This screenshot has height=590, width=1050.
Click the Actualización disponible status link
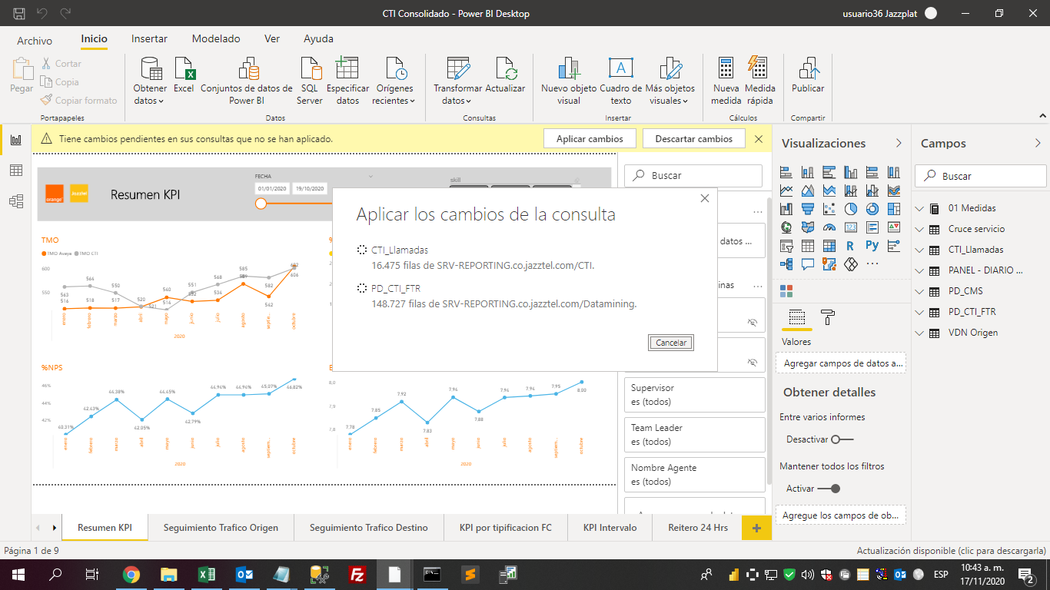pos(952,551)
